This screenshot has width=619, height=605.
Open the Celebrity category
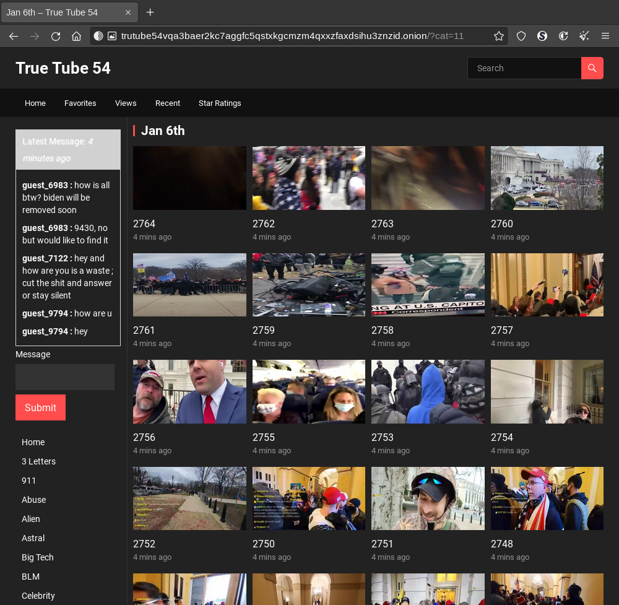[38, 596]
